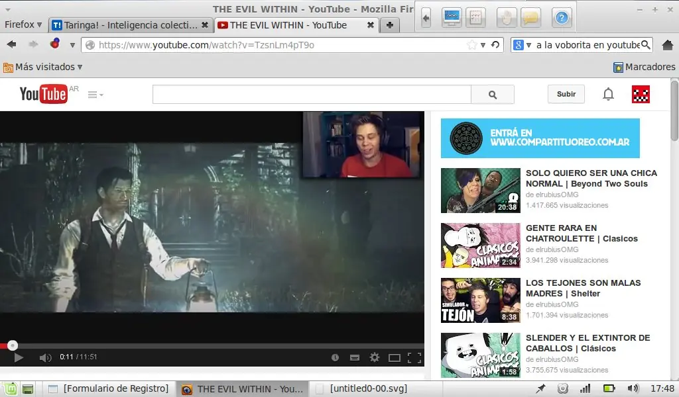Open the Google search engine dropdown
Image resolution: width=679 pixels, height=397 pixels.
pyautogui.click(x=521, y=45)
